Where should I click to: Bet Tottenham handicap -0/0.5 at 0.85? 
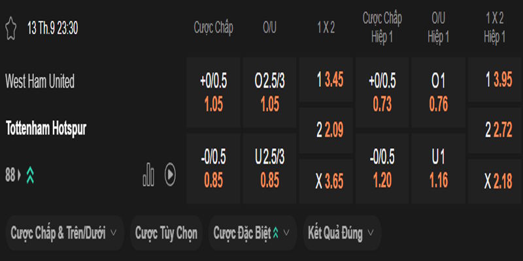click(214, 168)
